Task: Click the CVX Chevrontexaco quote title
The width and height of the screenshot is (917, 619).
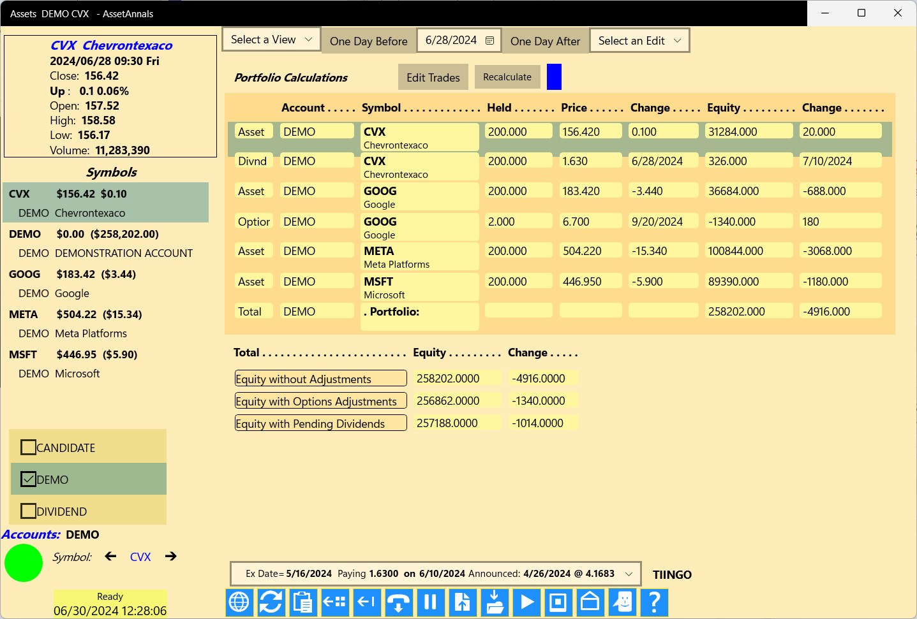Action: point(111,45)
